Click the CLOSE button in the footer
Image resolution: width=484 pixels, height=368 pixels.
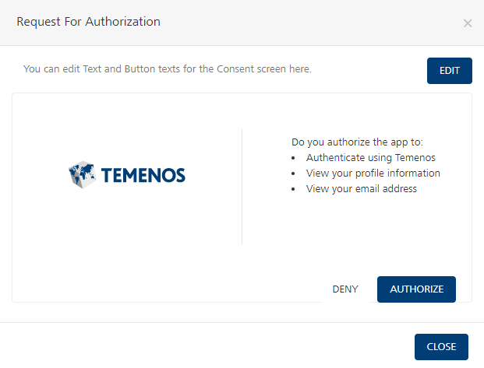(441, 347)
